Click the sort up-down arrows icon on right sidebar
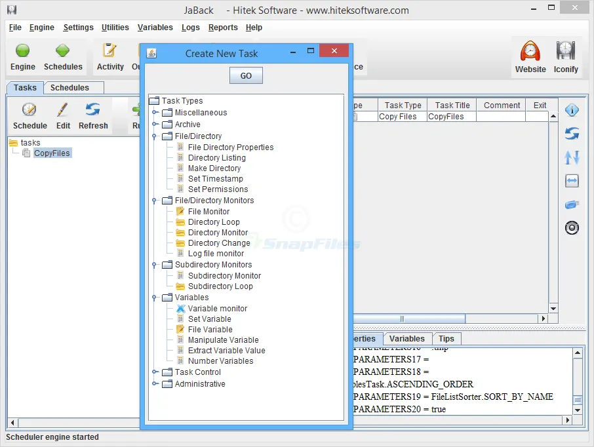This screenshot has width=594, height=447. click(572, 157)
